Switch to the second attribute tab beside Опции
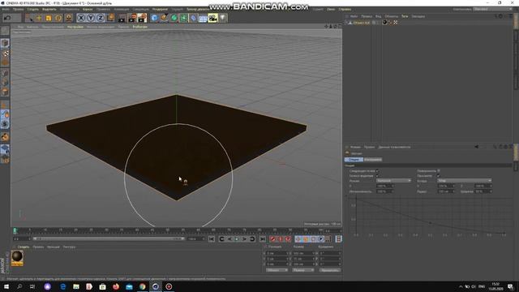Image resolution: width=519 pixels, height=292 pixels. coord(373,160)
